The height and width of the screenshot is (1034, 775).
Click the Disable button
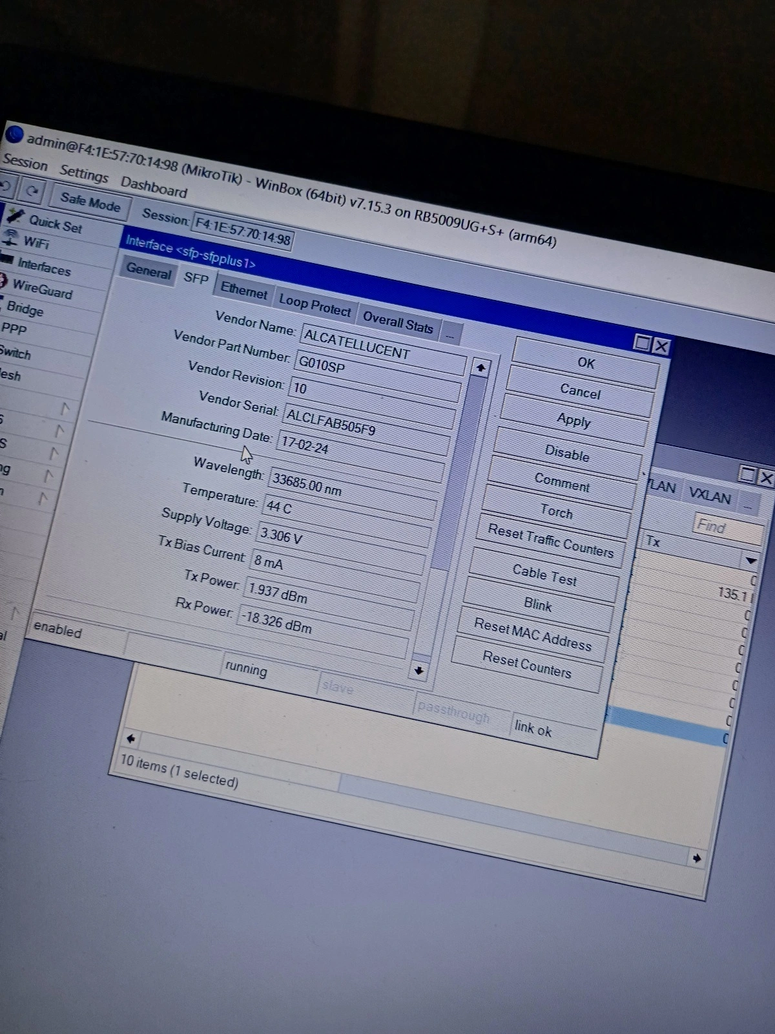pos(567,452)
